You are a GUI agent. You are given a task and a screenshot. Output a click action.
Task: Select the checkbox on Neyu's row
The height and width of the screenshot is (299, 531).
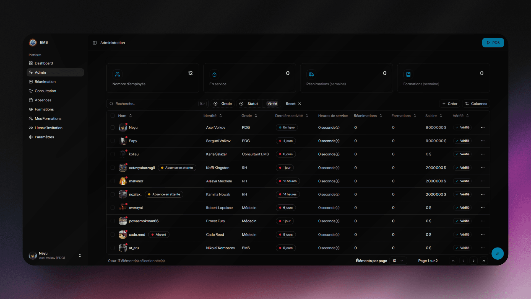tap(113, 127)
